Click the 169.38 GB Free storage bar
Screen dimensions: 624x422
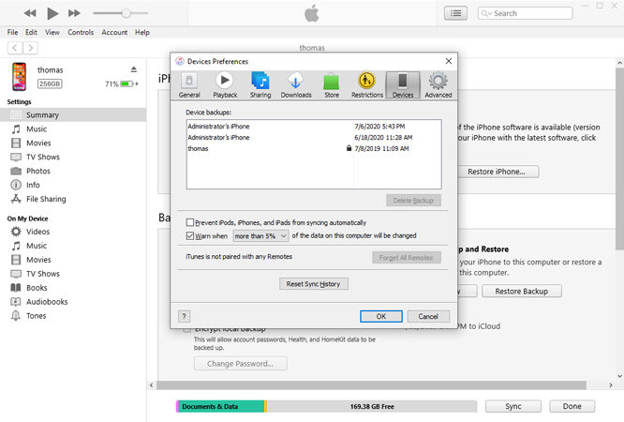372,406
